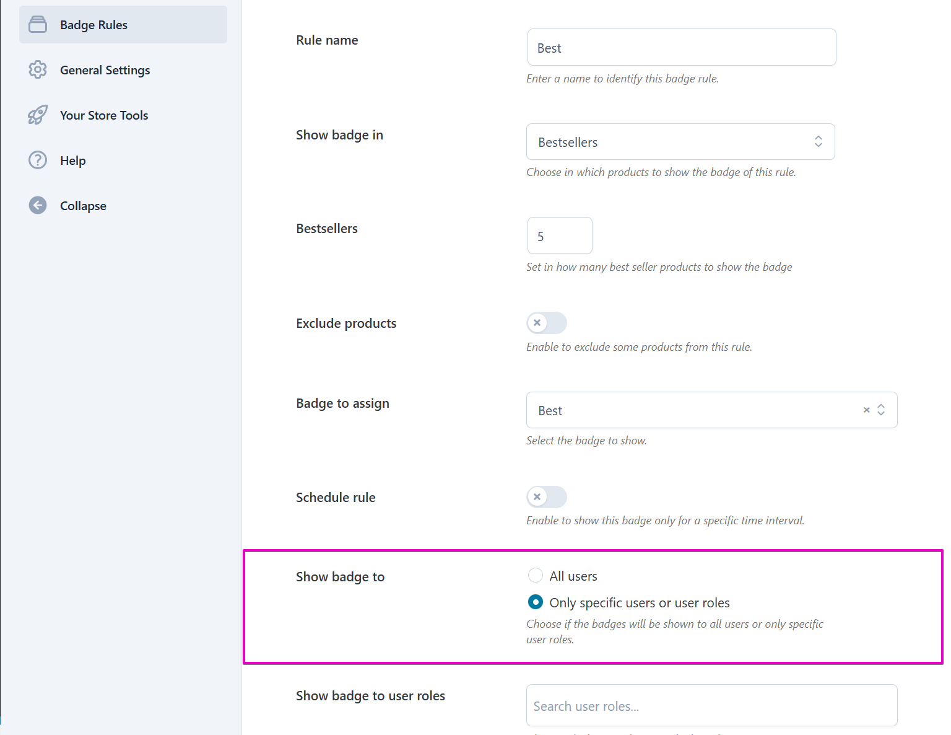Screen dimensions: 951x735
Task: Choose Only specific users or user roles
Action: click(x=536, y=602)
